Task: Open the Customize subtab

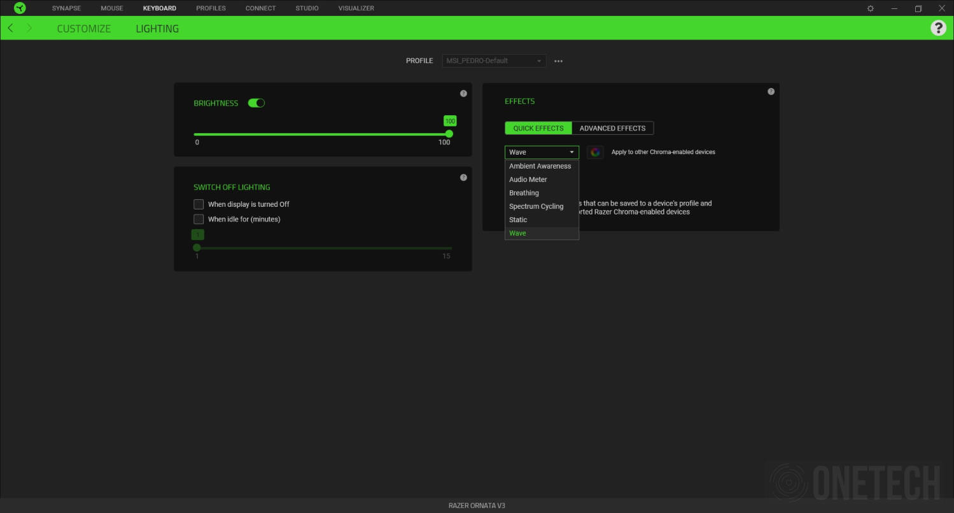Action: point(84,29)
